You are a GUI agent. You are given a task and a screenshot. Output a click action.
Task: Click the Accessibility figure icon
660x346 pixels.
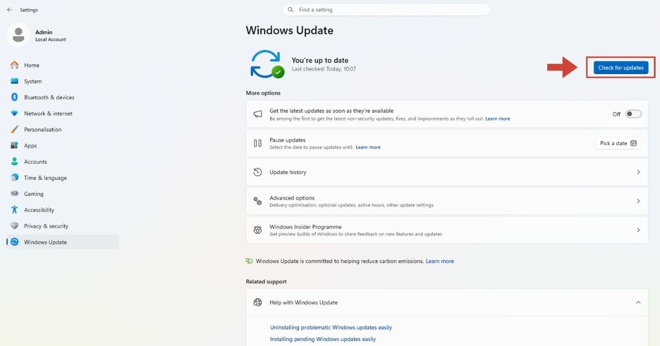pos(14,210)
